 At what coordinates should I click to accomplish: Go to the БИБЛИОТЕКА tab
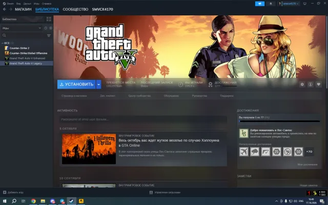[x=47, y=9]
